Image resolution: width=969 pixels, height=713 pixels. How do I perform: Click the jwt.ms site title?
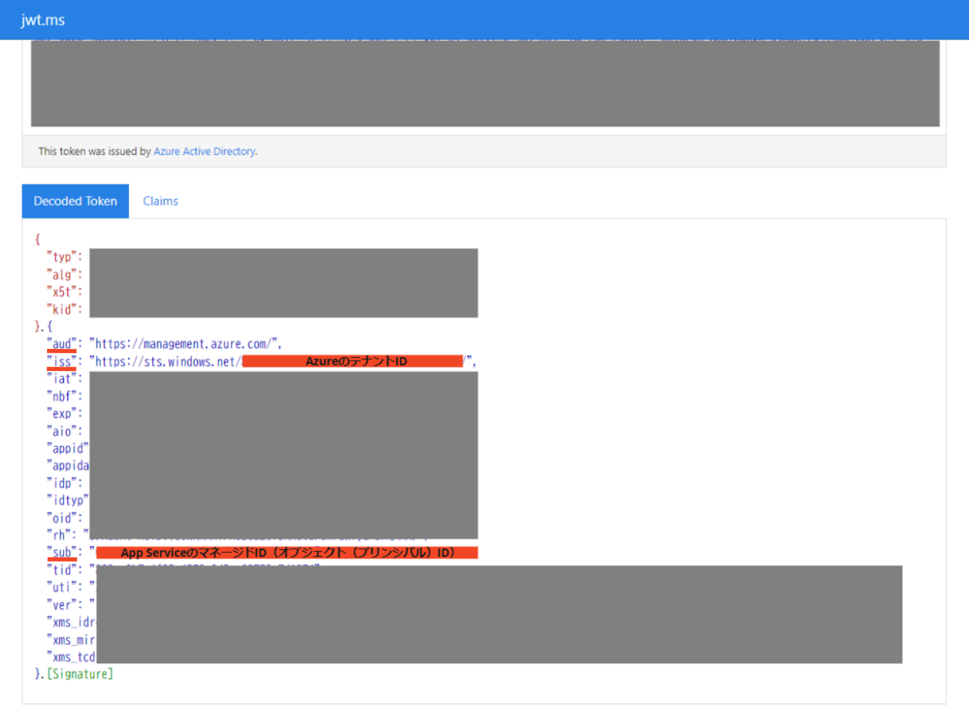43,20
